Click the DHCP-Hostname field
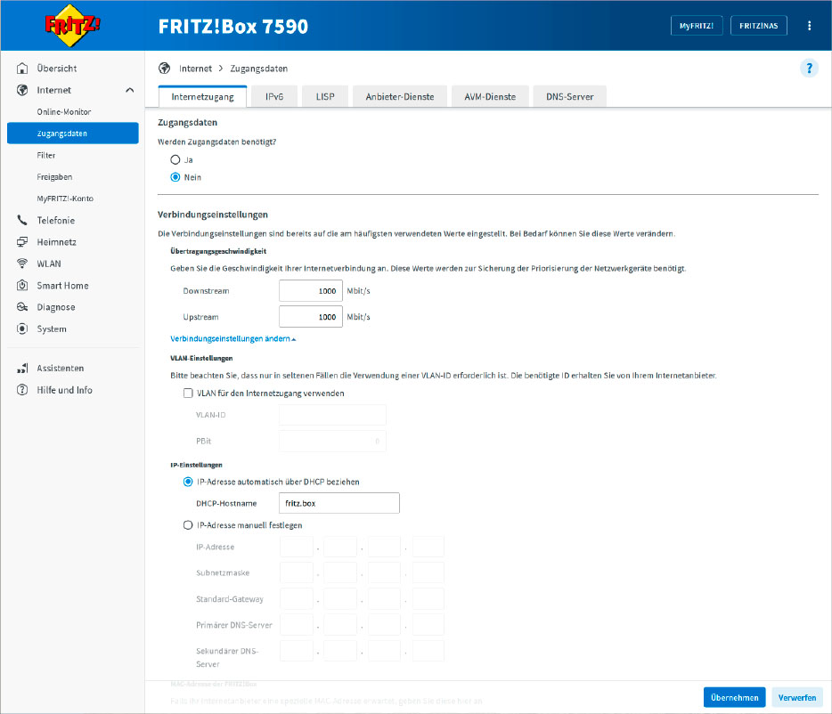 (x=339, y=503)
